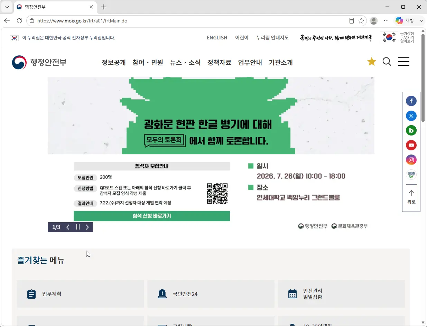Viewport: 427px width, 327px height.
Task: Open the 정책자료 menu
Action: (219, 63)
